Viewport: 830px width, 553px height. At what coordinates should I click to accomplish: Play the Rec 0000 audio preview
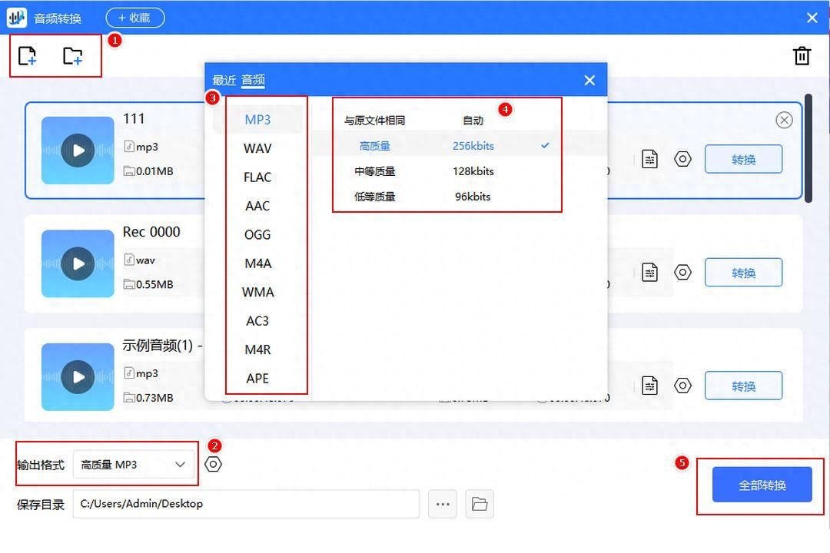[78, 263]
